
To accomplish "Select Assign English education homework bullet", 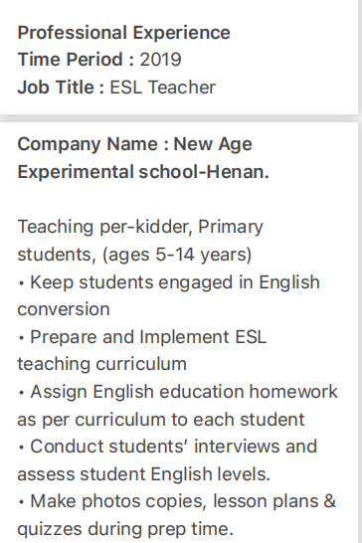I will click(177, 392).
